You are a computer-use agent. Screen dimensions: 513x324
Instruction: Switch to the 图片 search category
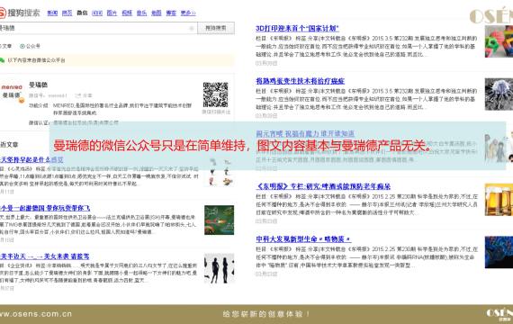pyautogui.click(x=112, y=13)
